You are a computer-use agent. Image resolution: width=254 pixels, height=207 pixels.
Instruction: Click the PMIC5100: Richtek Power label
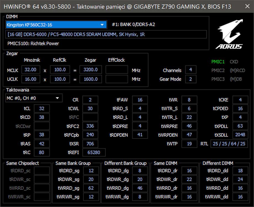pyautogui.click(x=33, y=43)
